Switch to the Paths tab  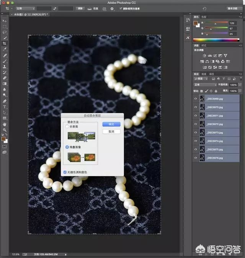[x=212, y=74]
